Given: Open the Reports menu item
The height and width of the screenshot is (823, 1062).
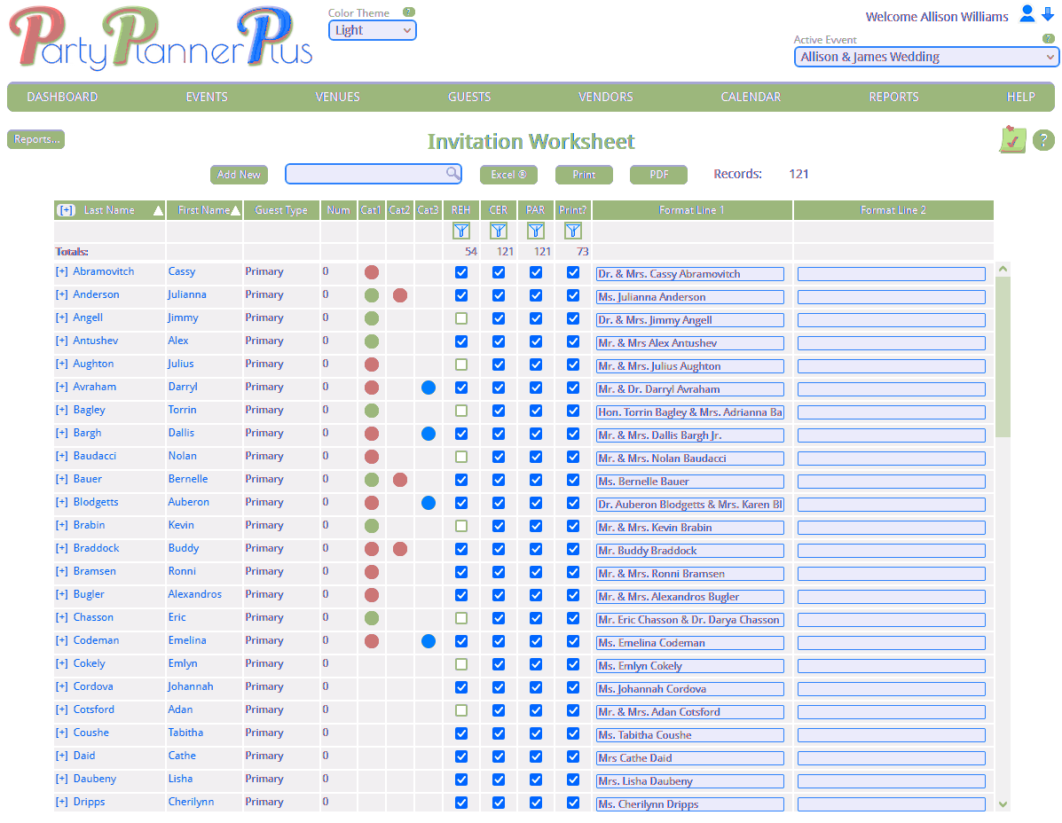Looking at the screenshot, I should 894,97.
